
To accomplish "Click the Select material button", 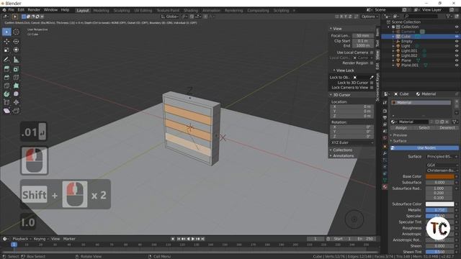I will click(x=424, y=128).
